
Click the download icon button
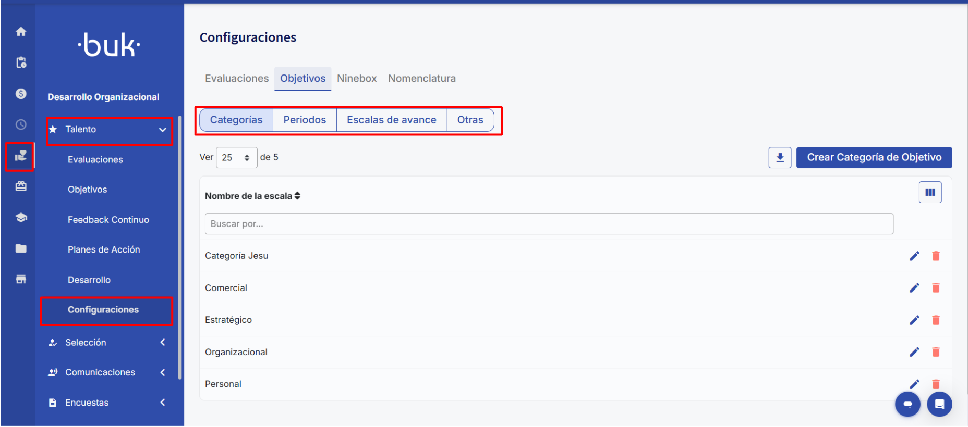click(780, 158)
